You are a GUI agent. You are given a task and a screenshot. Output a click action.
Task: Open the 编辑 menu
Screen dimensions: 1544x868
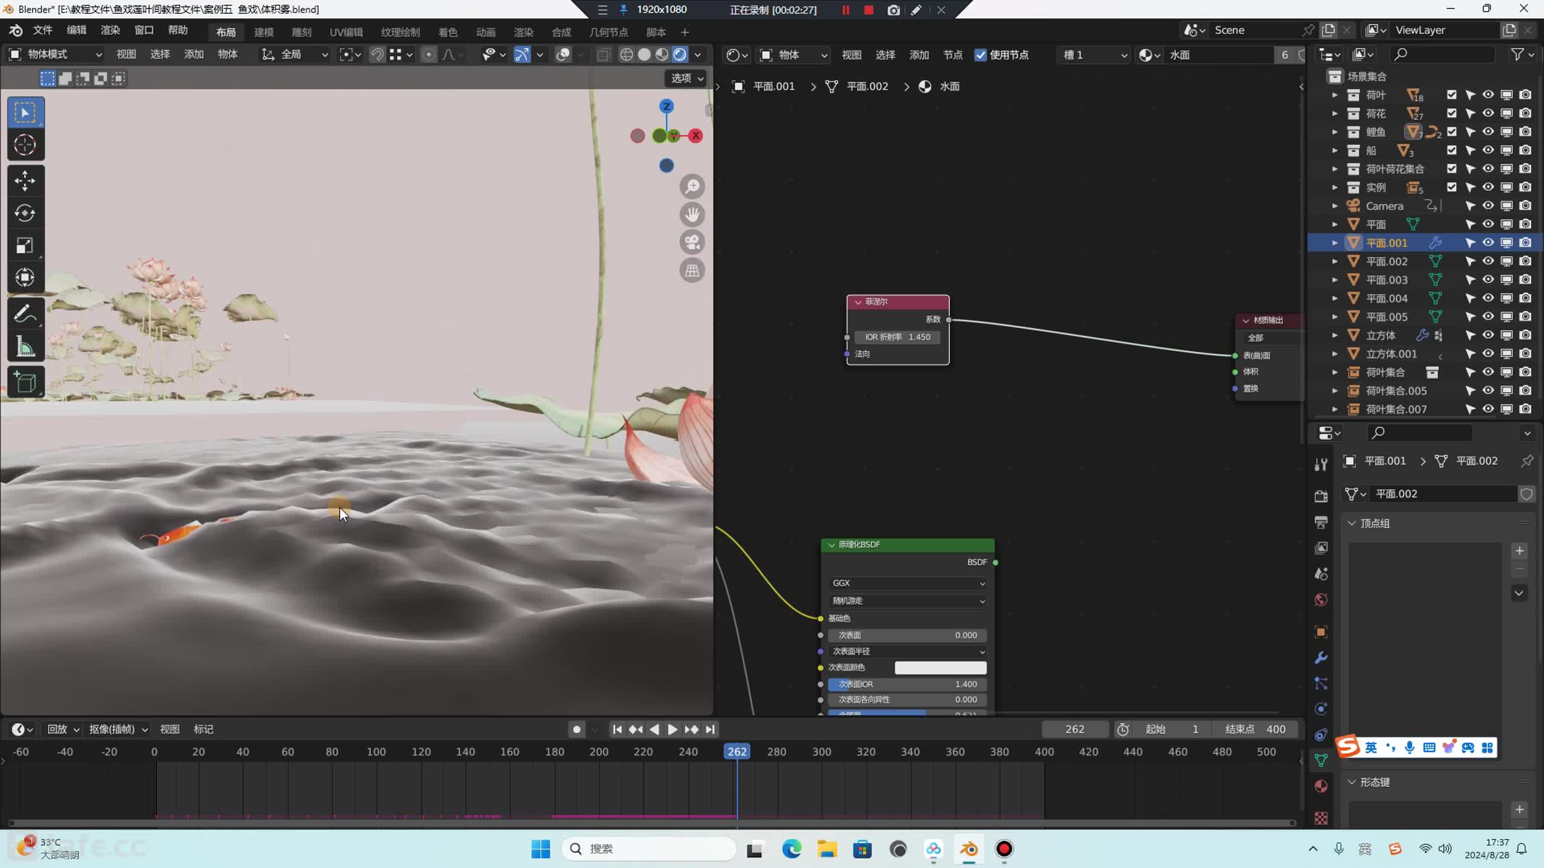pos(76,30)
